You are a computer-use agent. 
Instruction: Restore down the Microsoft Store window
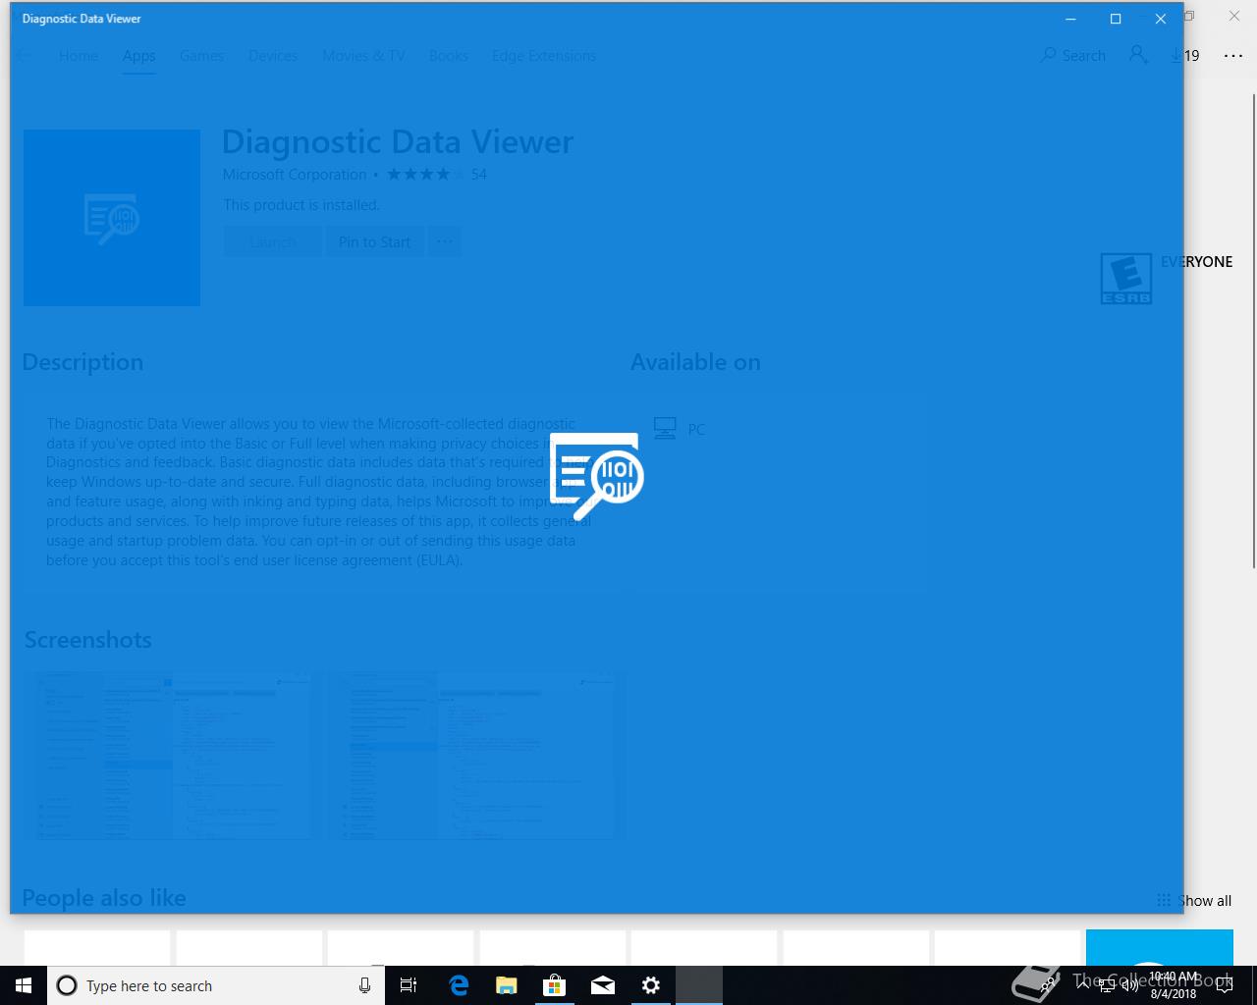(x=1190, y=16)
